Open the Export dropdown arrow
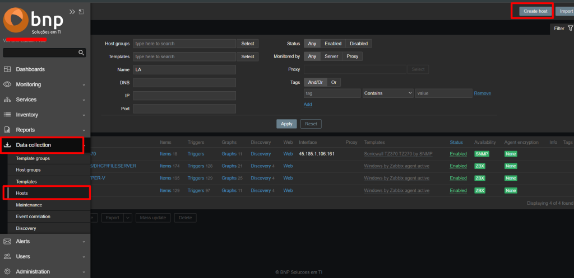The image size is (574, 278). [x=128, y=218]
